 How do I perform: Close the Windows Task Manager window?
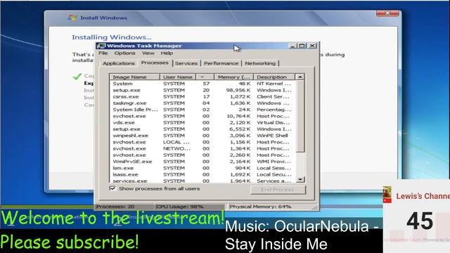(x=312, y=46)
